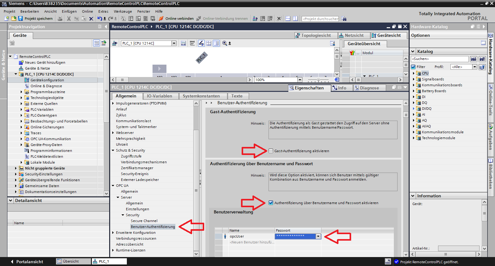
Task: Open the catalog Profil dropdown
Action: 475,67
